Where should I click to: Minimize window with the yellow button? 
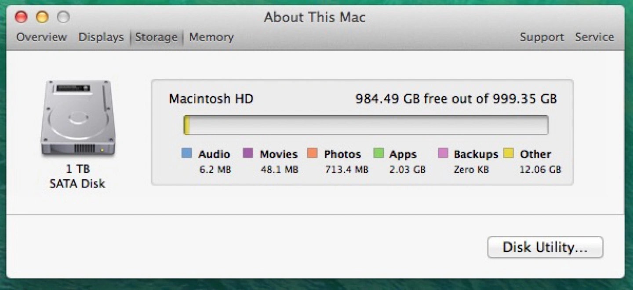pos(42,17)
